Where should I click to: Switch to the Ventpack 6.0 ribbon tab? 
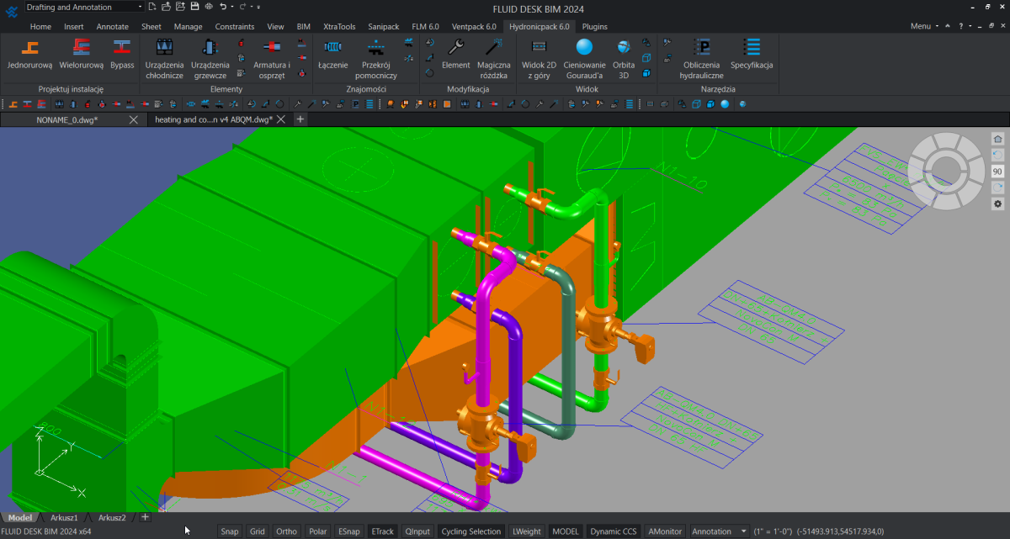474,26
